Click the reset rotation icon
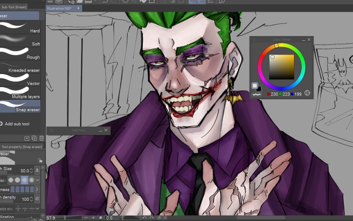The width and height of the screenshot is (353, 221). 159,218
